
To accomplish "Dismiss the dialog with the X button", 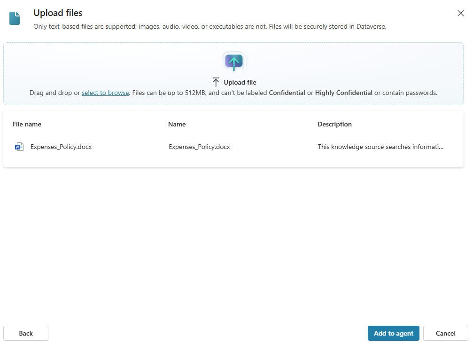I will (460, 13).
